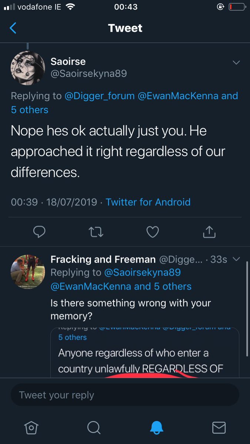Like the tweet with heart icon

152,232
